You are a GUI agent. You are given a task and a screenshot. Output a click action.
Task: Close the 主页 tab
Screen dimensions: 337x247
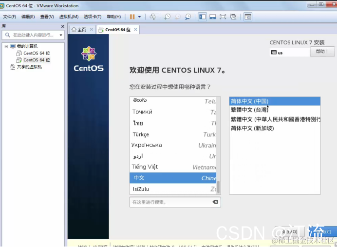92,29
